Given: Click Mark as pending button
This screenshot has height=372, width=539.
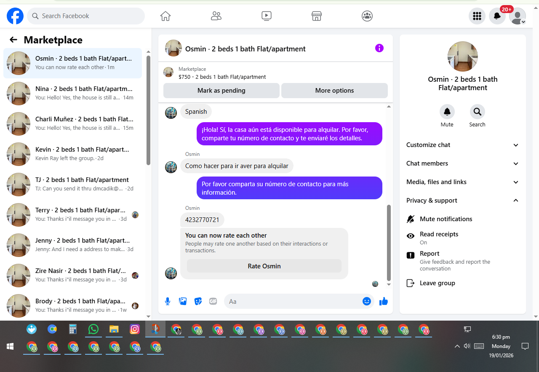Looking at the screenshot, I should (x=221, y=91).
